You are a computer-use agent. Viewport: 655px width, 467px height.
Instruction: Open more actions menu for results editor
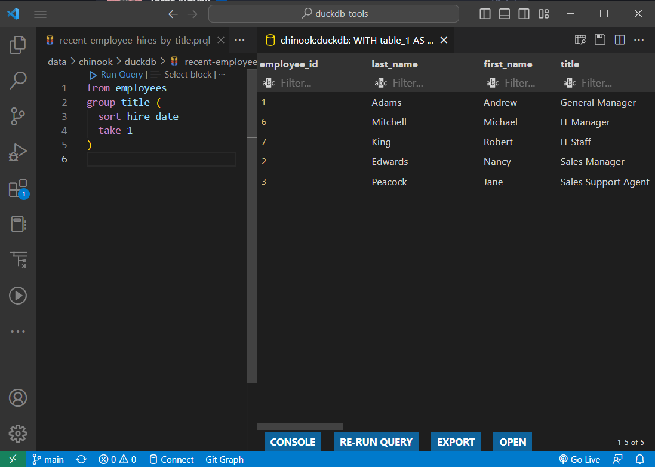click(639, 40)
